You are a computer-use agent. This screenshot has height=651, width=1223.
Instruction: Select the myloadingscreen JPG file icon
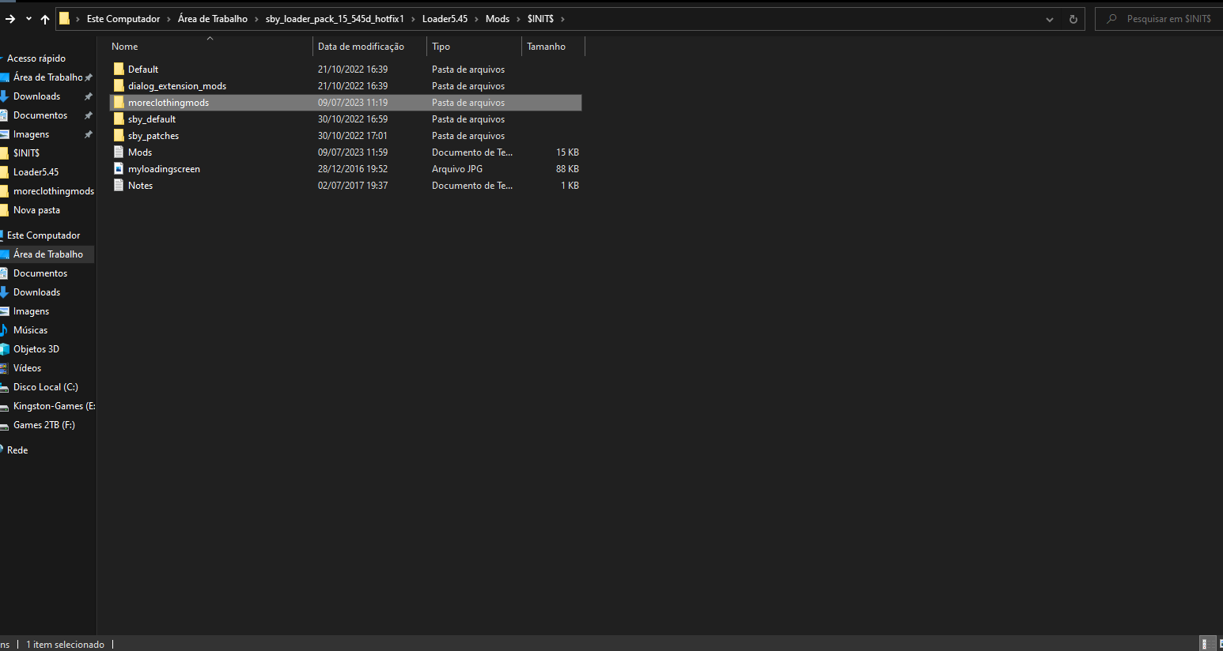pyautogui.click(x=119, y=169)
